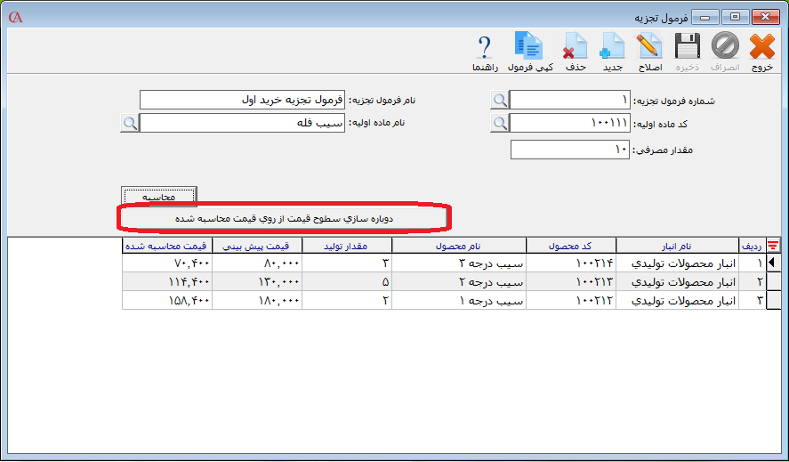789x462 pixels.
Task: Click the consumed quantity (مقدار مصرفی) field
Action: (570, 150)
